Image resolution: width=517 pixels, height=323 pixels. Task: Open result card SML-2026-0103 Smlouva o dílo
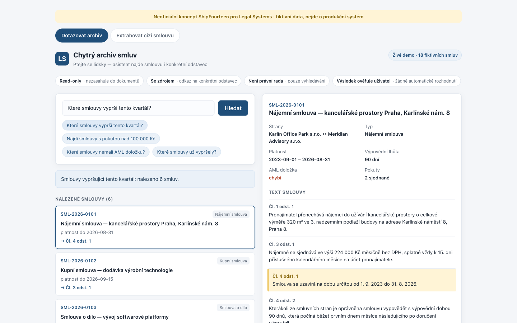coord(155,311)
